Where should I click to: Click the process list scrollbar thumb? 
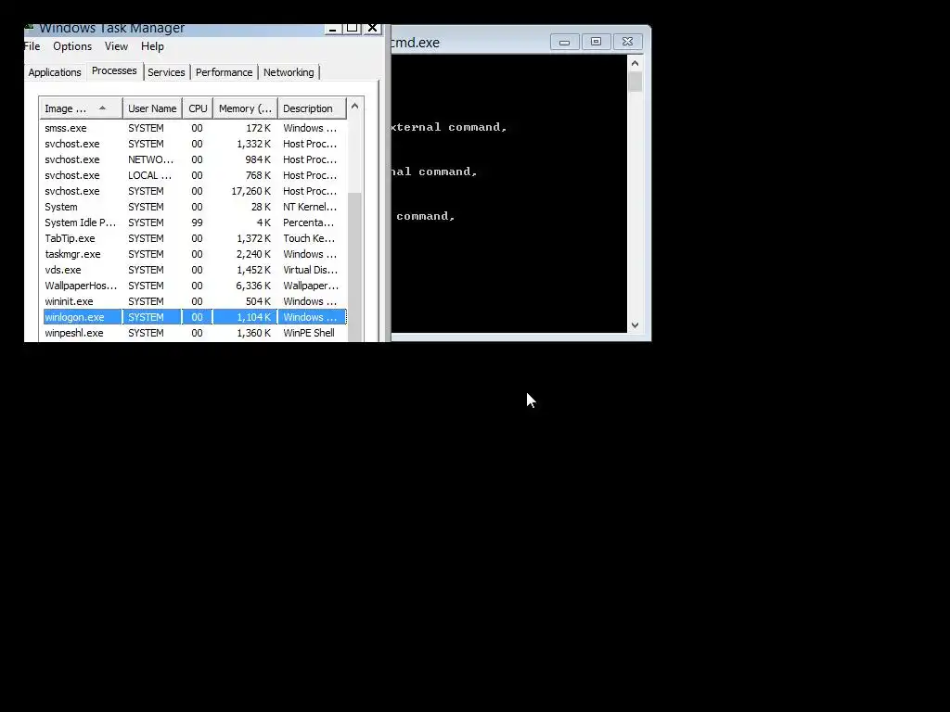click(355, 266)
